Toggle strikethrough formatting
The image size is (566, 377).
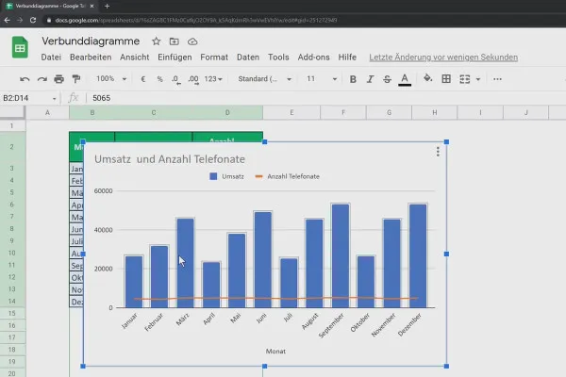pyautogui.click(x=387, y=79)
